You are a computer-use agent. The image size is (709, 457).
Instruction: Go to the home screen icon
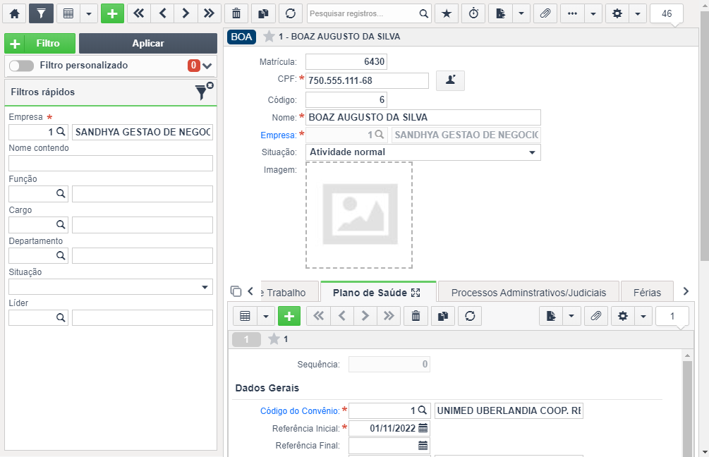point(15,13)
